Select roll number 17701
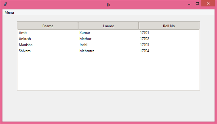Viewport: 217px width, 124px height. pos(144,33)
